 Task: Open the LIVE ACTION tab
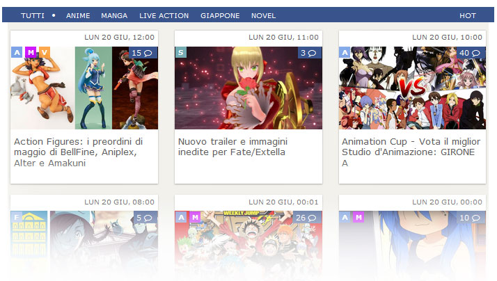[x=164, y=15]
